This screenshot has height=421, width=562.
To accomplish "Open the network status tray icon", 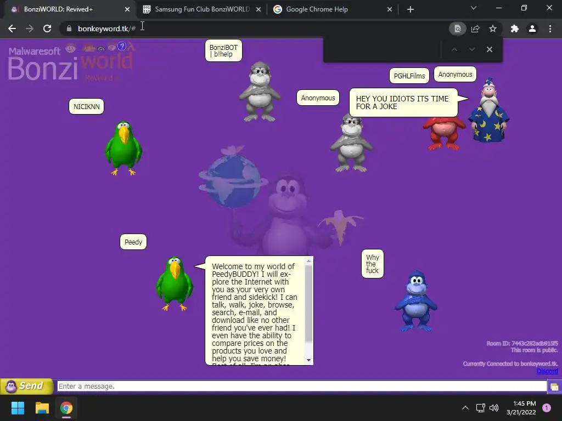I will point(481,408).
